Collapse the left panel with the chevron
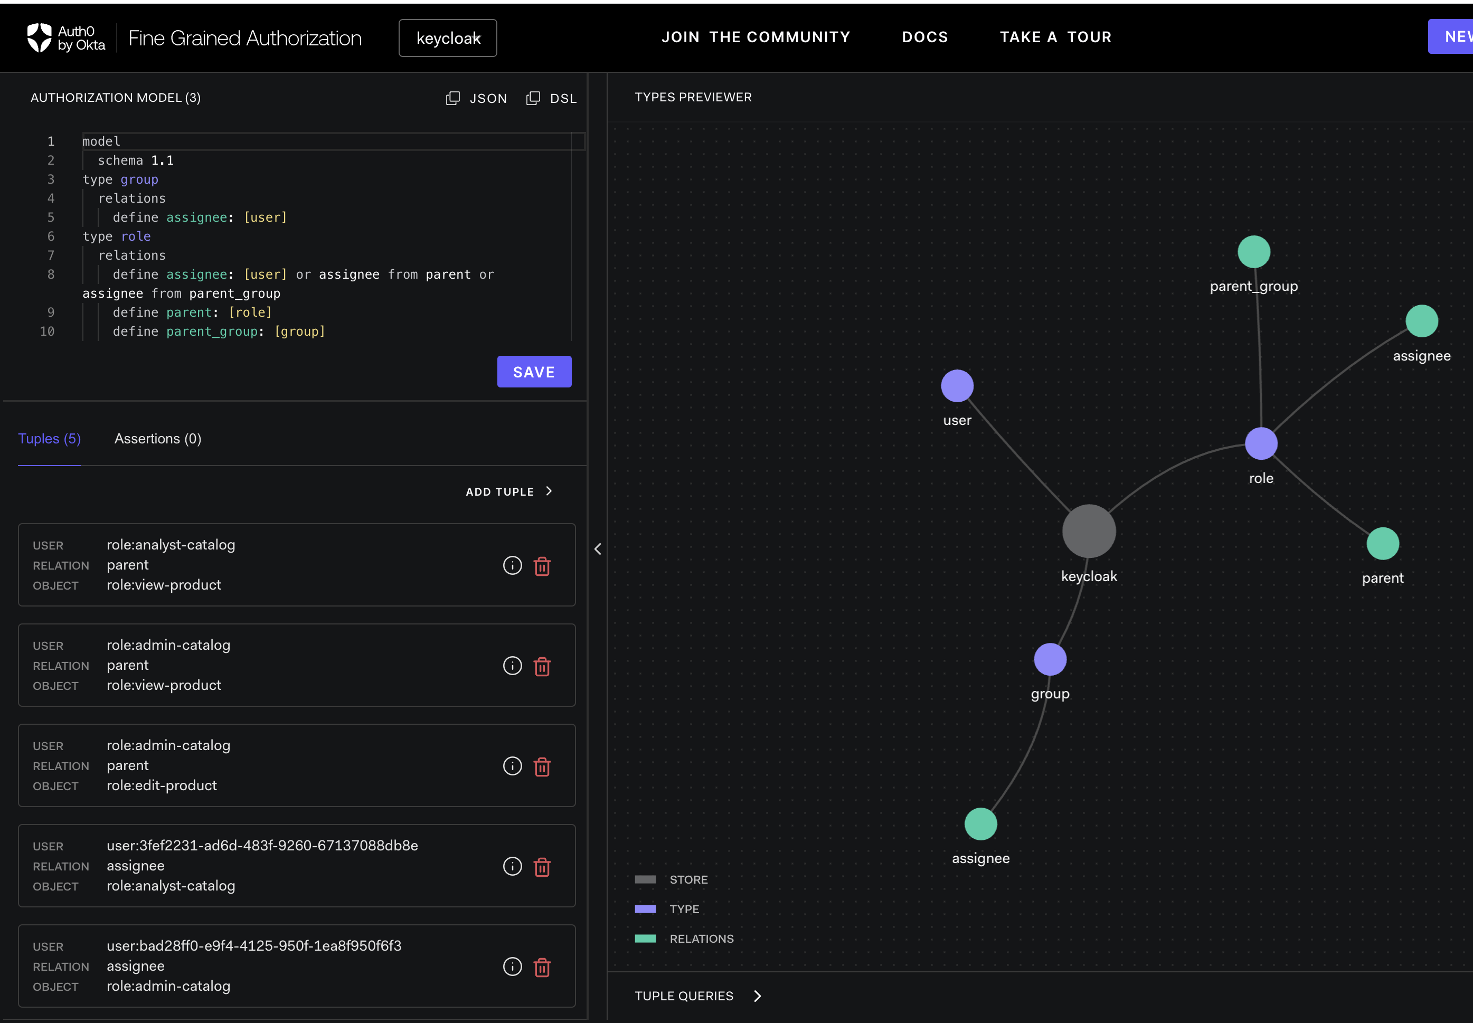This screenshot has width=1473, height=1023. click(598, 548)
